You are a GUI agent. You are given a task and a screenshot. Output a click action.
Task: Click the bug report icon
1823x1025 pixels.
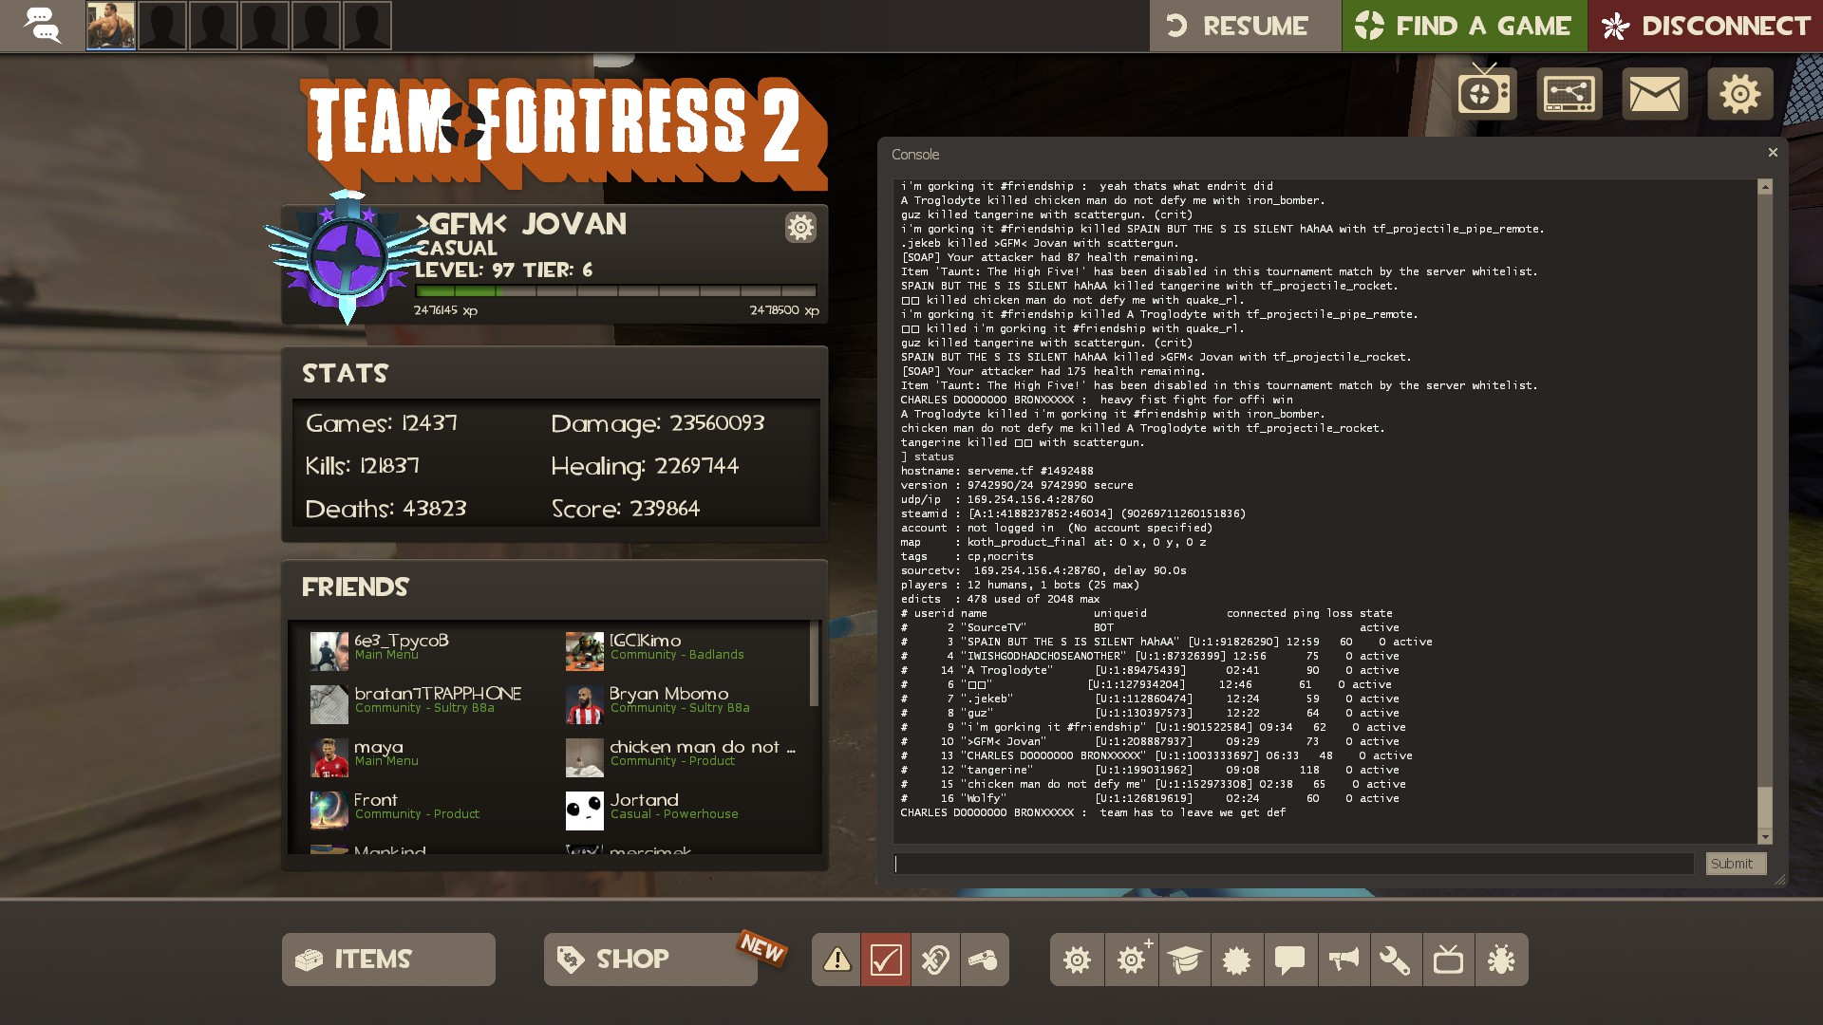tap(1501, 960)
